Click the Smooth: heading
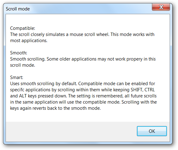Screen dimensions: 178x150 coord(19,53)
